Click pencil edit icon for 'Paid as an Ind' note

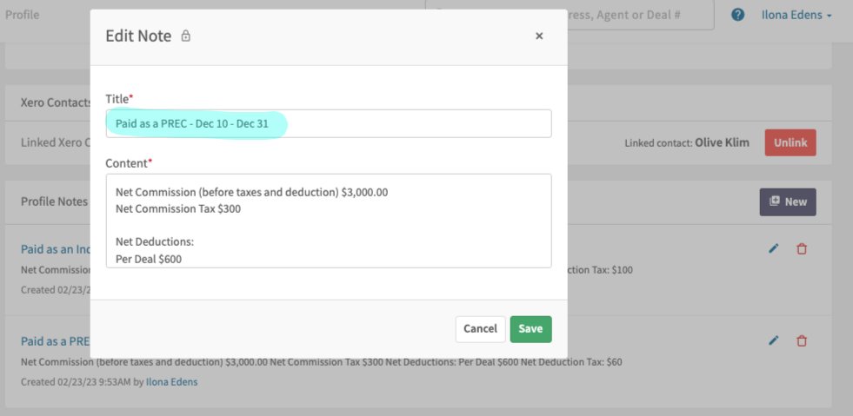[x=774, y=249]
